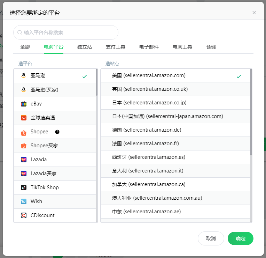Pick the Shopee买家 platform row
266x258 pixels.
pos(55,146)
